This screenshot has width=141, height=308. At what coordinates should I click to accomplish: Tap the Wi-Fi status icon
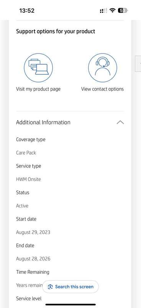(x=112, y=10)
